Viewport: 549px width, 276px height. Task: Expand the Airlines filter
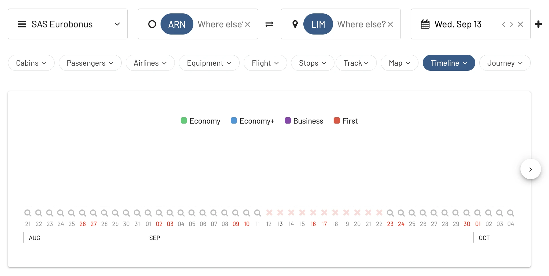point(150,63)
